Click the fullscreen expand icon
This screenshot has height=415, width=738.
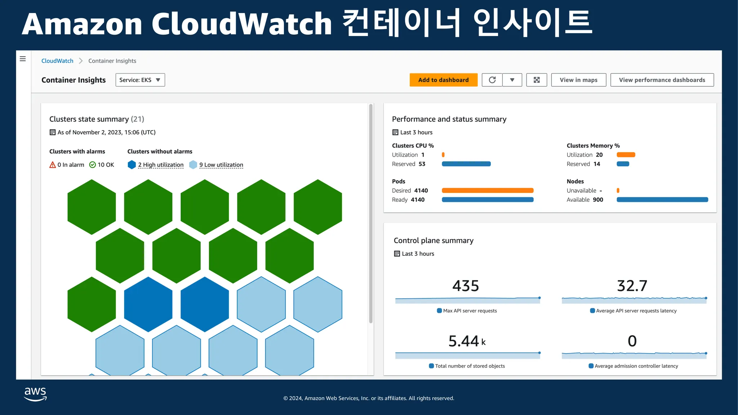(x=537, y=80)
